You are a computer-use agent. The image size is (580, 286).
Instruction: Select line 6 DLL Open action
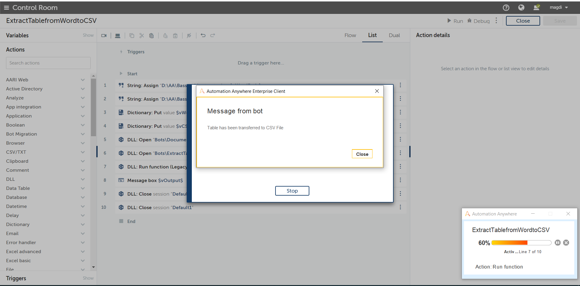tap(261, 153)
